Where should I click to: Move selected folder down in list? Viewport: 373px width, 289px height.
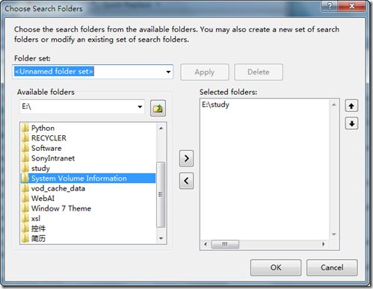(x=351, y=123)
